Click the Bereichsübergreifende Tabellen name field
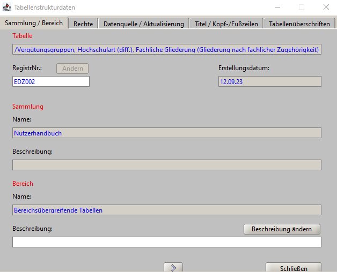Screen dimensions: 337x272 [166, 210]
